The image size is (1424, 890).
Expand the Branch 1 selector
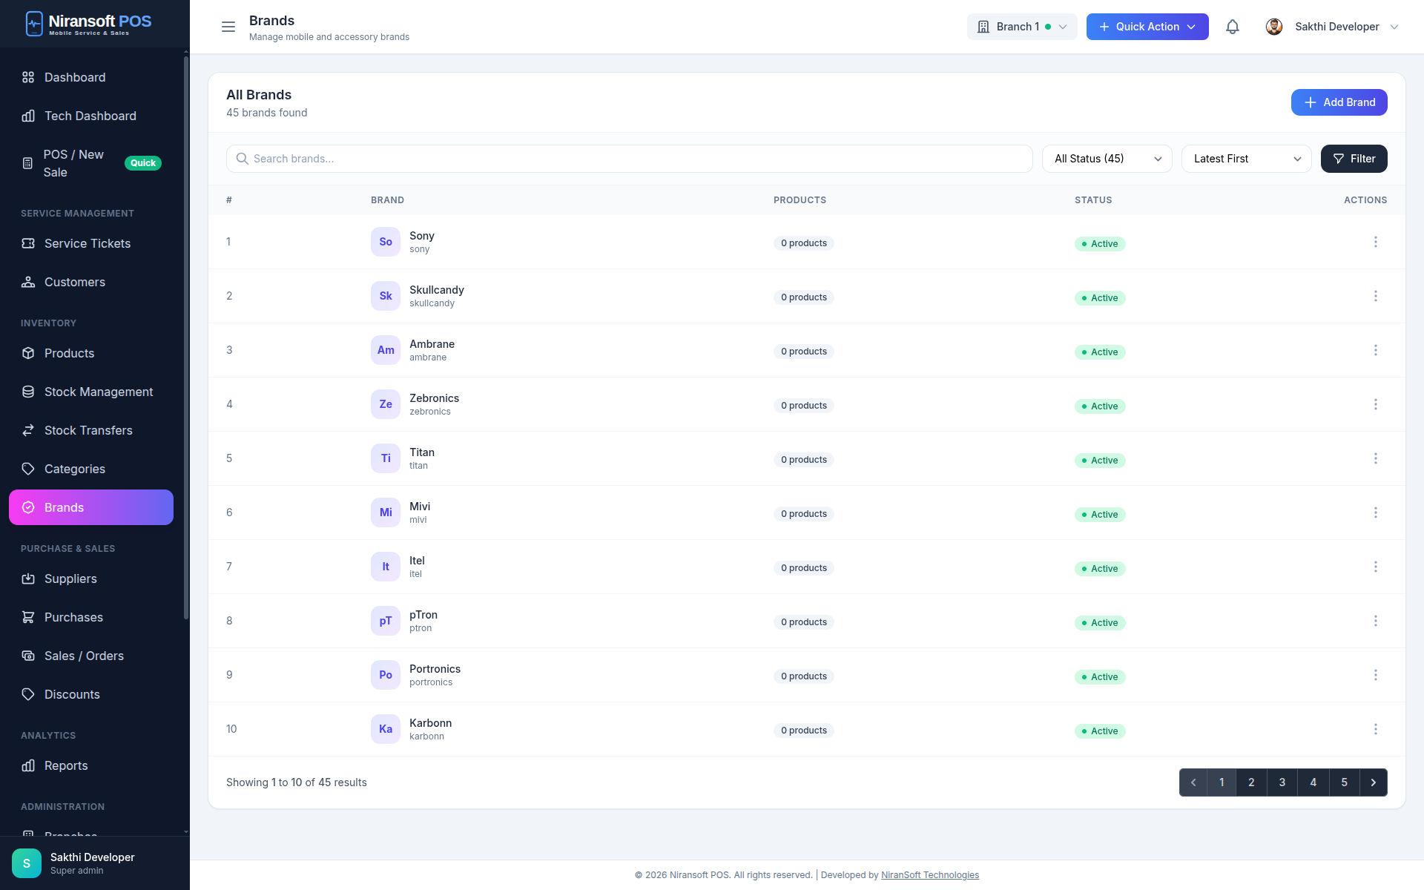coord(1021,27)
